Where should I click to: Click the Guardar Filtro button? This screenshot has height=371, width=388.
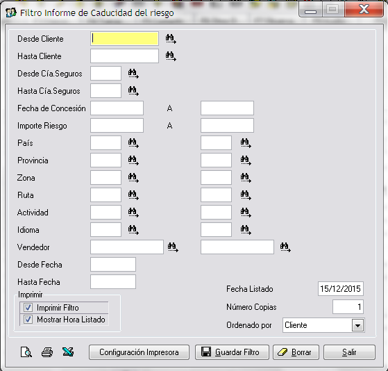(232, 352)
